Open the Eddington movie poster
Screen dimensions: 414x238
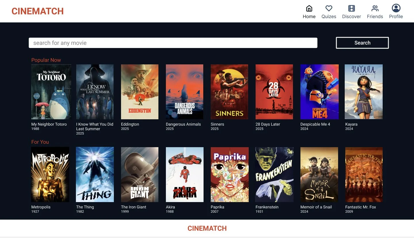tap(140, 92)
